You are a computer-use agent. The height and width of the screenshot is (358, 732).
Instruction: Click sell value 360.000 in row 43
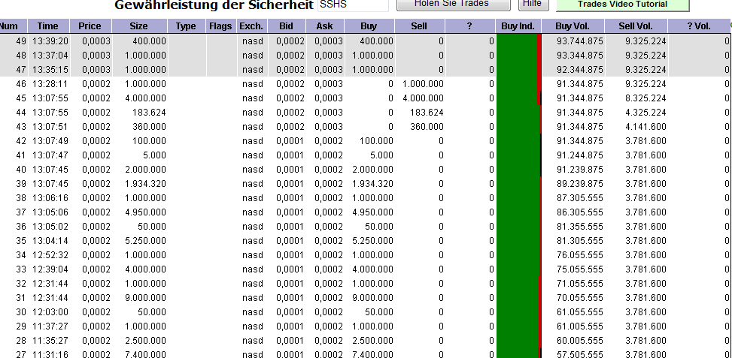[x=427, y=127]
